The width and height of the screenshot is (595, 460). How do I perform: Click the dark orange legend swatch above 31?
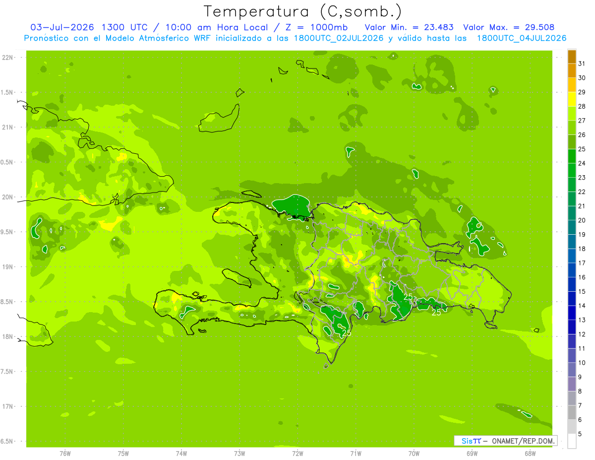pos(572,56)
